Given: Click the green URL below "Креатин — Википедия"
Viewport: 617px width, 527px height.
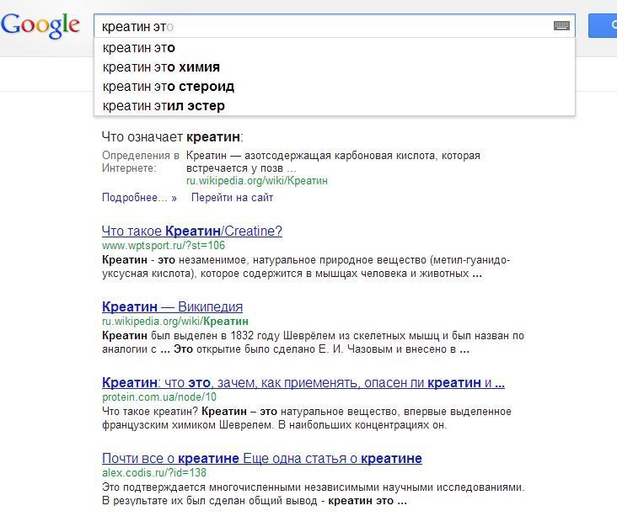Looking at the screenshot, I should tap(174, 321).
